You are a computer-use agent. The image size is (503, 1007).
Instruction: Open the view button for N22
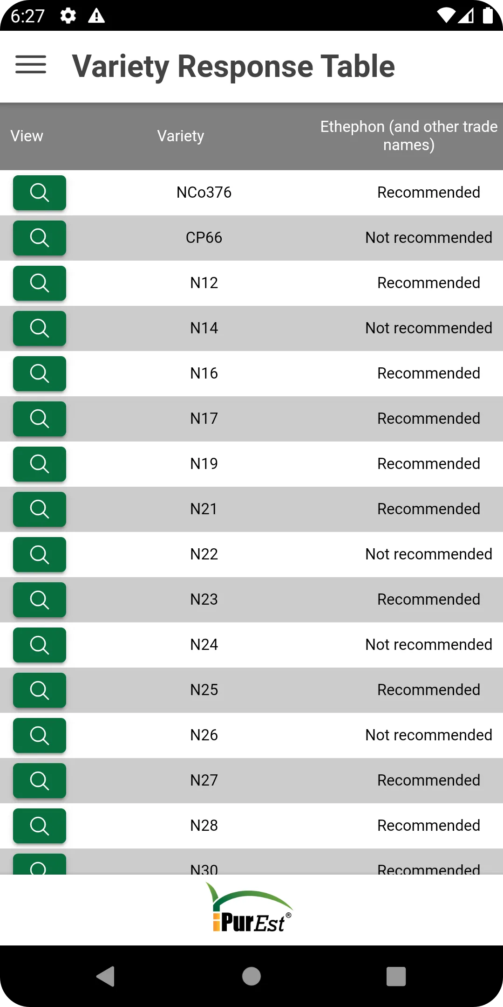click(x=40, y=554)
